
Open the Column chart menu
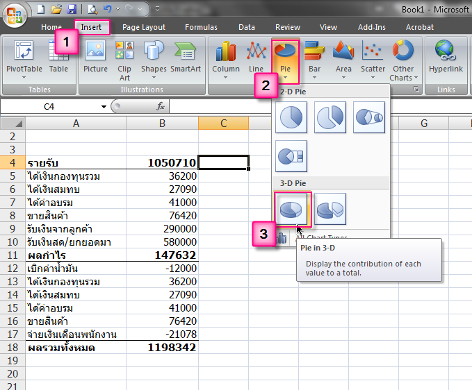[226, 60]
